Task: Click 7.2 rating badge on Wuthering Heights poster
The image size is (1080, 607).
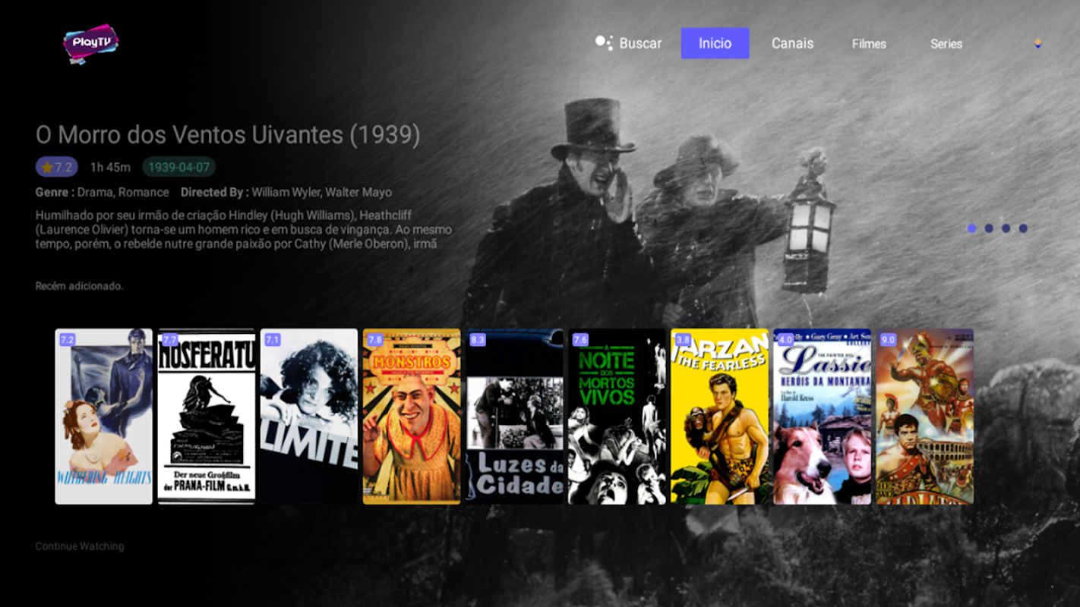Action: click(68, 340)
